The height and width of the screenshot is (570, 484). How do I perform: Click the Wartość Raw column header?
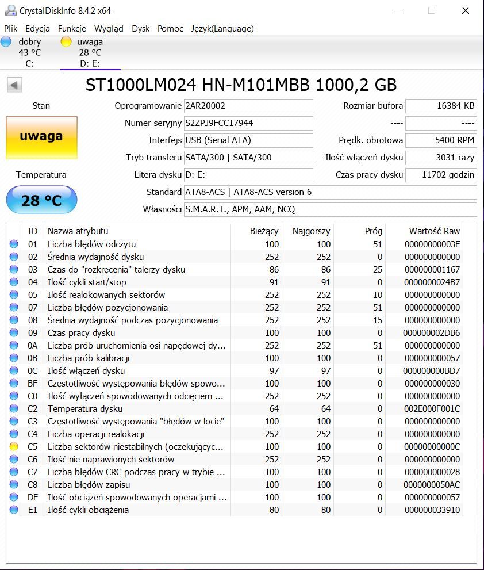[424, 231]
